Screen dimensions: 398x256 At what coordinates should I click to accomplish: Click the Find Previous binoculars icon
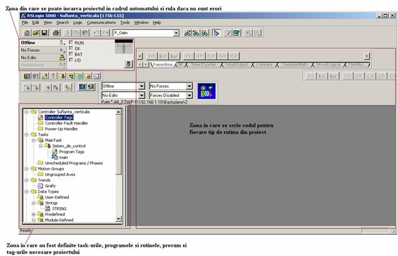pos(187,33)
